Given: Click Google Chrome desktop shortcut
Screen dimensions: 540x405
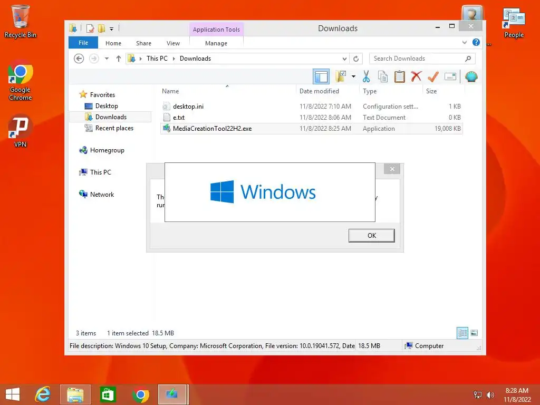Looking at the screenshot, I should 21,81.
